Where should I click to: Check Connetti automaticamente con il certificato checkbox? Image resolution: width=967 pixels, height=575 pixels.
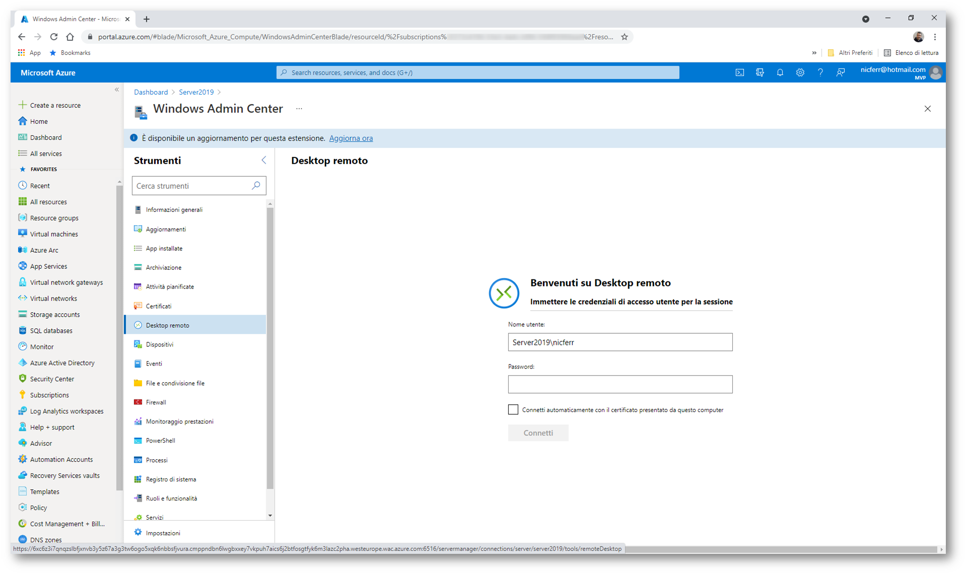513,410
